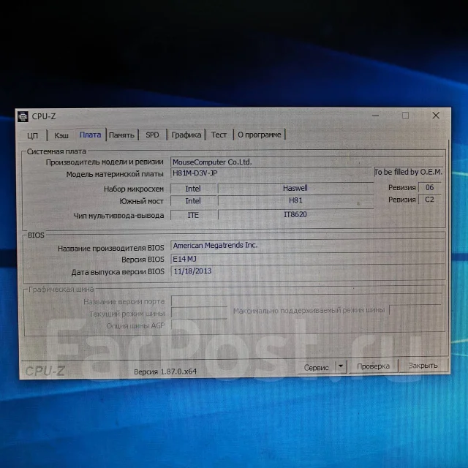Select the H81 southbridge value
468x468 pixels.
coord(295,200)
